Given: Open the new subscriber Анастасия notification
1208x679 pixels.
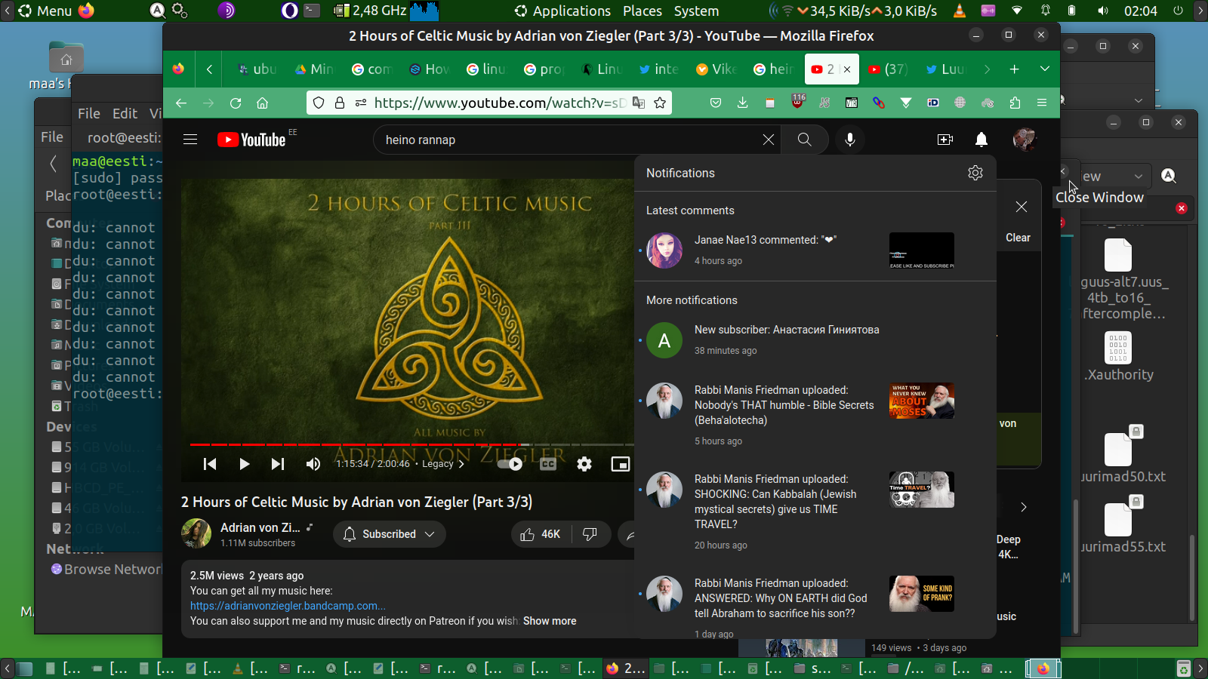Looking at the screenshot, I should [x=815, y=340].
